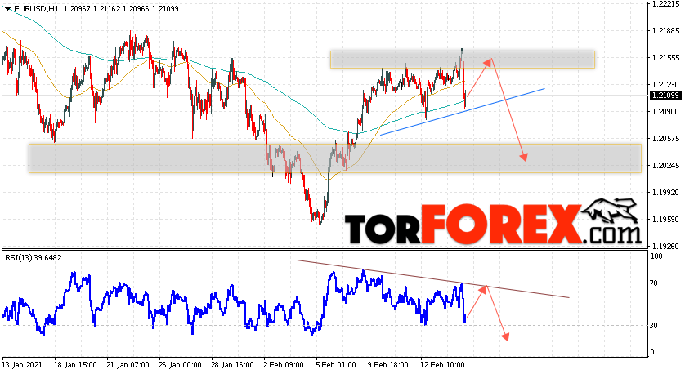The image size is (685, 374).
Task: Select the open value 1.20967 in header
Action: tap(77, 9)
